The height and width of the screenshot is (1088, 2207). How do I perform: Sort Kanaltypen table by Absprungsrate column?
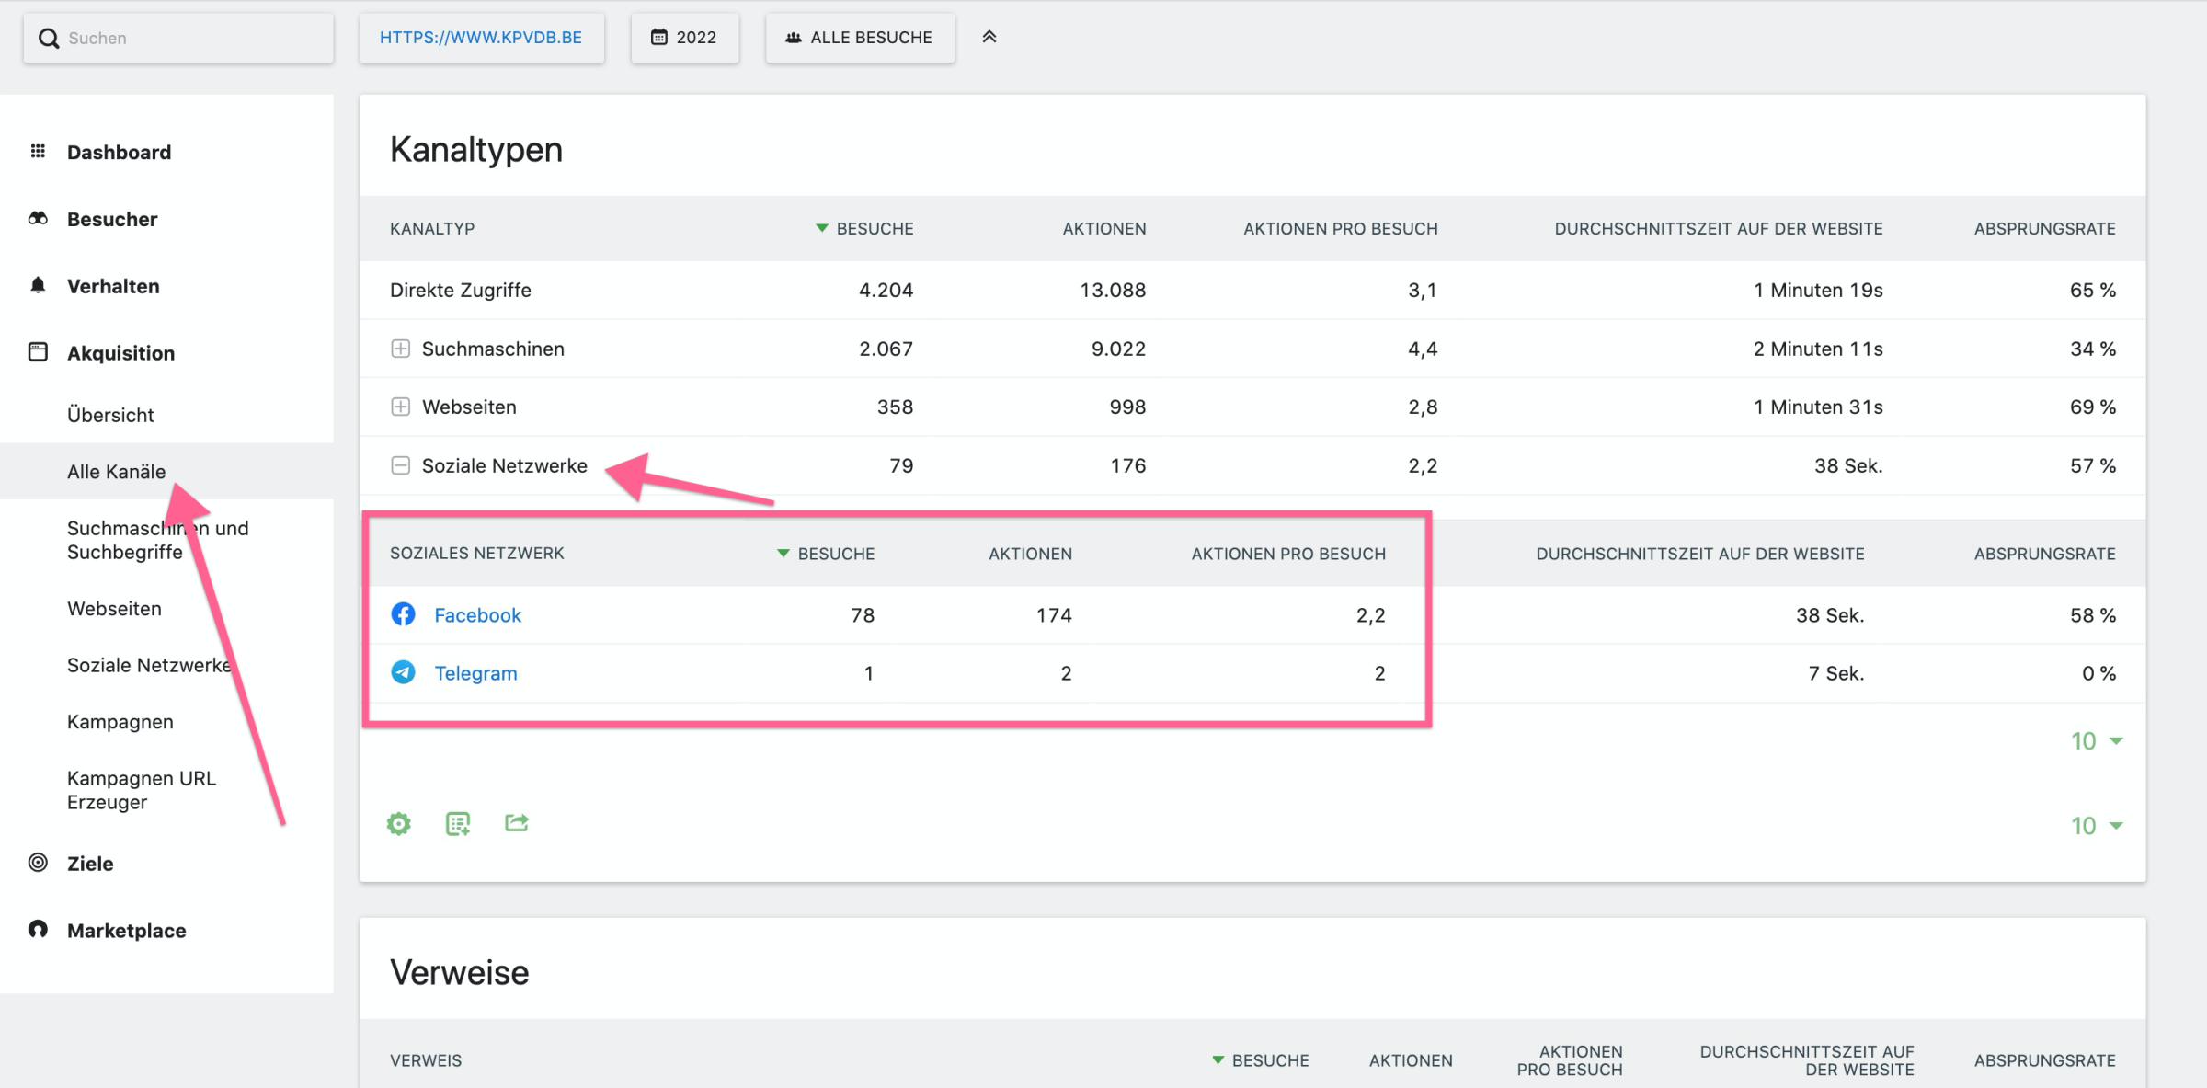pyautogui.click(x=2044, y=228)
